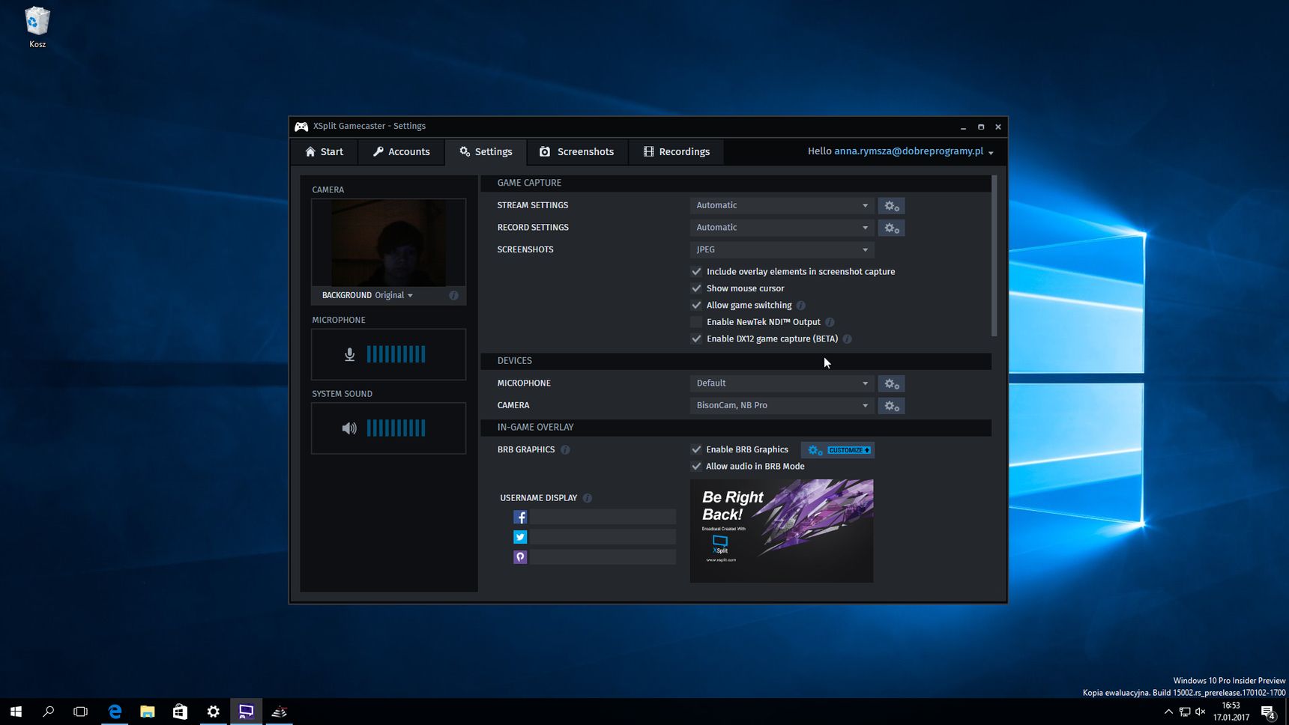Image resolution: width=1289 pixels, height=725 pixels.
Task: Toggle Enable BRB Graphics checkbox
Action: pyautogui.click(x=696, y=450)
